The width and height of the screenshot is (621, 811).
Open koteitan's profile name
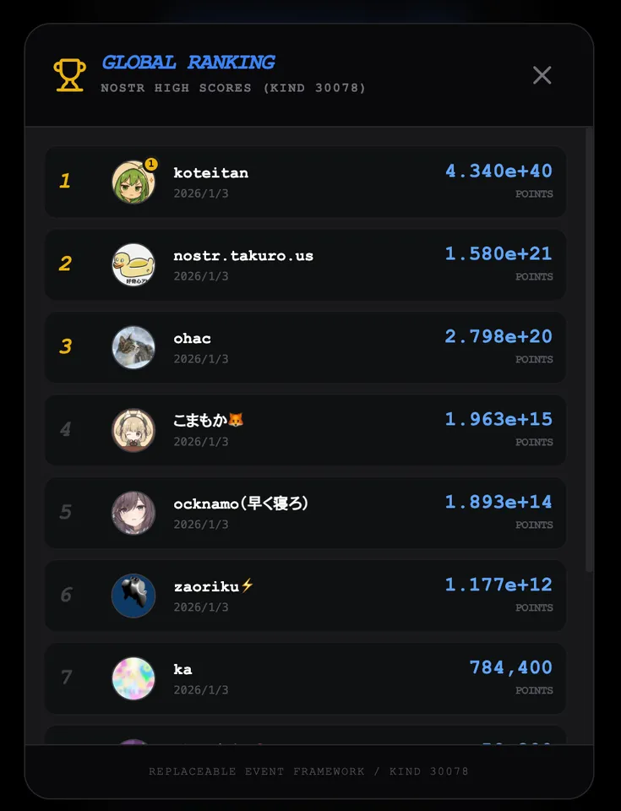[210, 172]
